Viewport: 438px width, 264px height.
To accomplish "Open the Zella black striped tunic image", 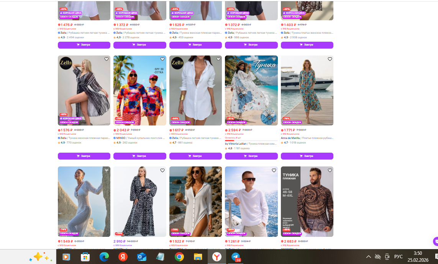I will point(84,90).
